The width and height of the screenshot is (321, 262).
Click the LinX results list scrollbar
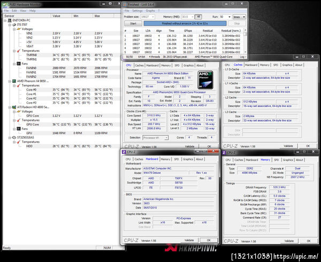pyautogui.click(x=245, y=41)
